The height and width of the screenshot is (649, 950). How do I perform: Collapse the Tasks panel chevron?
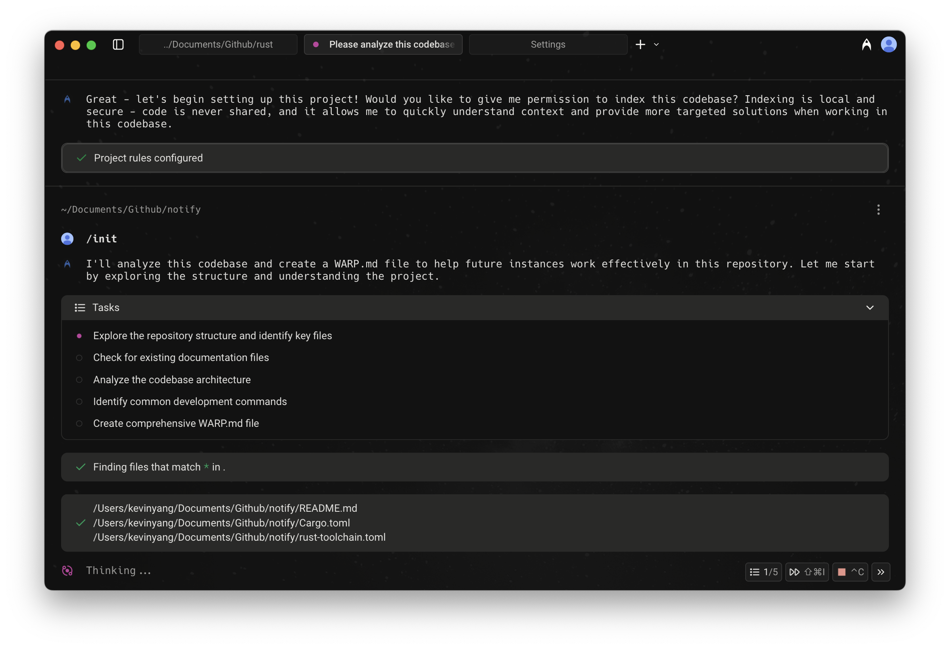[869, 308]
